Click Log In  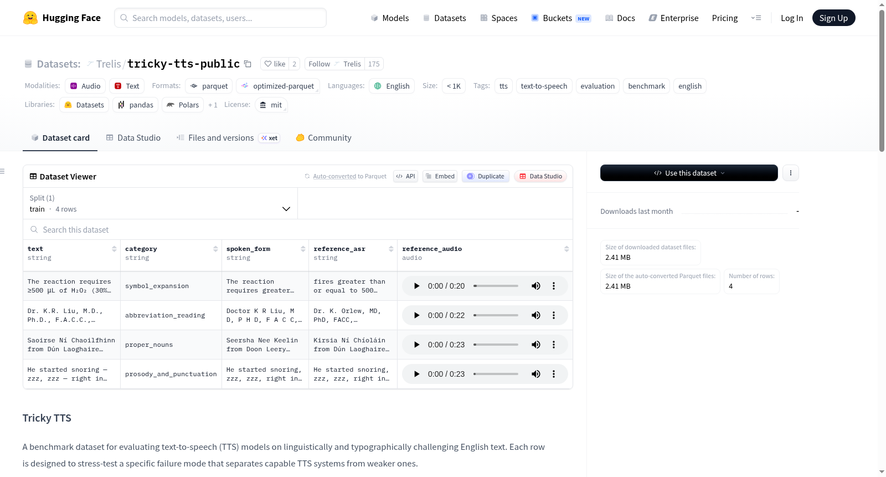pos(792,18)
